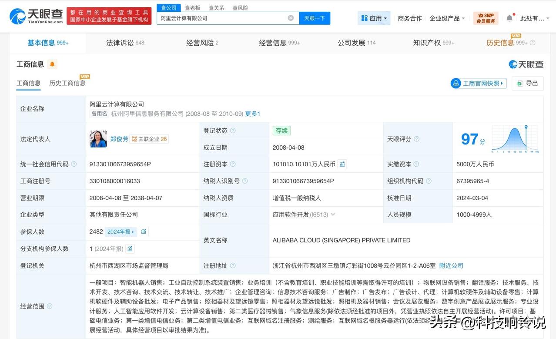
Task: Click the TianYanCha logo in header
Action: (x=36, y=16)
